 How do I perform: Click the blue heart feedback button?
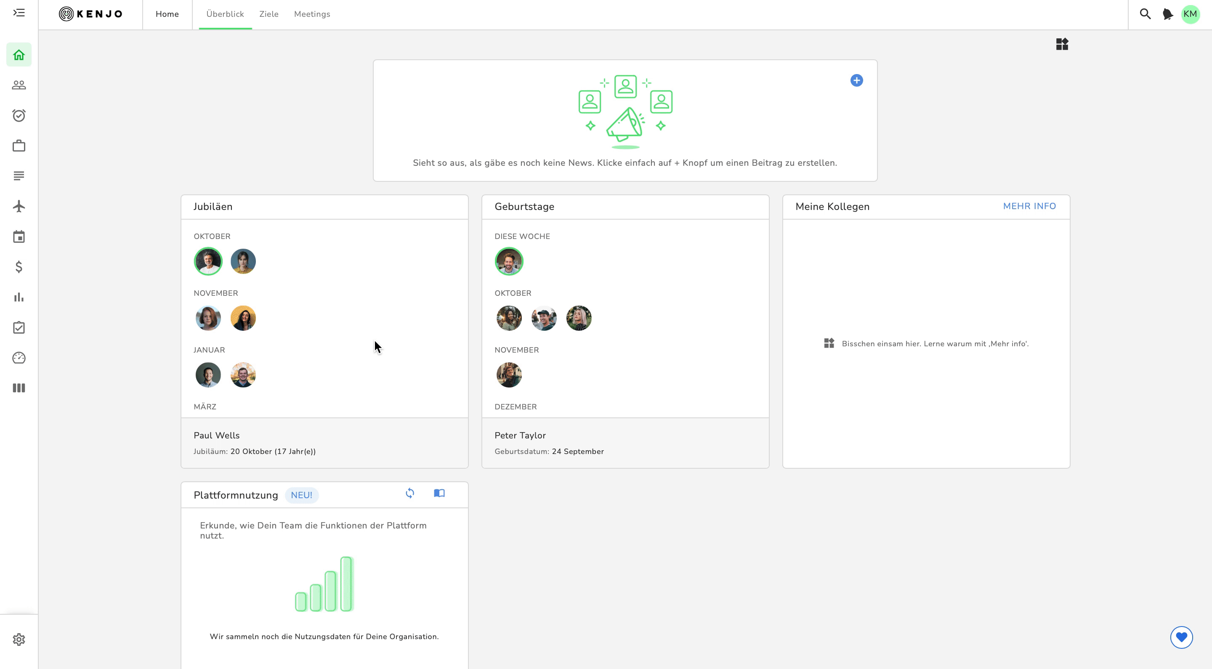point(1181,637)
